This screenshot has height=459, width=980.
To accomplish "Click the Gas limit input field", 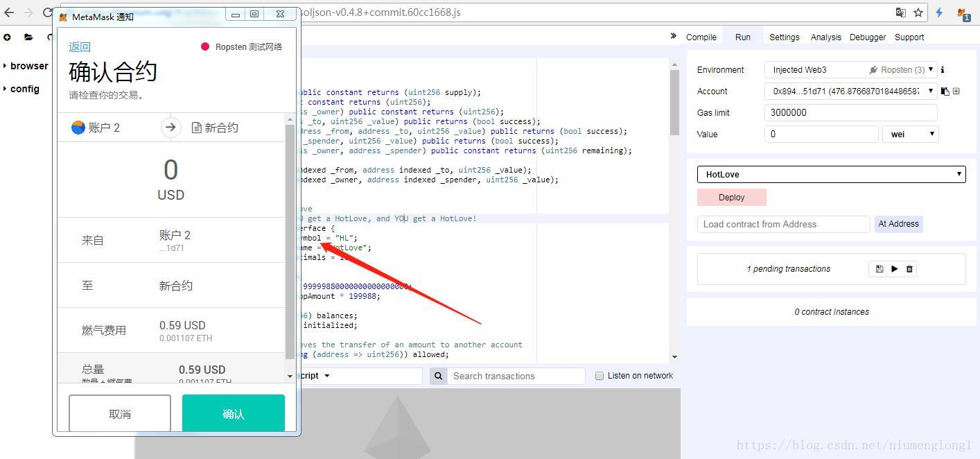I will click(851, 112).
